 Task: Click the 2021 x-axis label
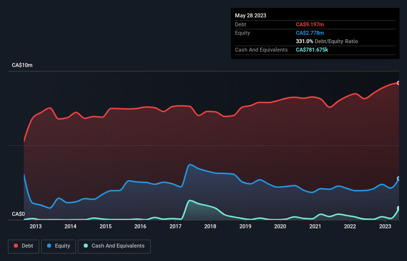click(315, 226)
